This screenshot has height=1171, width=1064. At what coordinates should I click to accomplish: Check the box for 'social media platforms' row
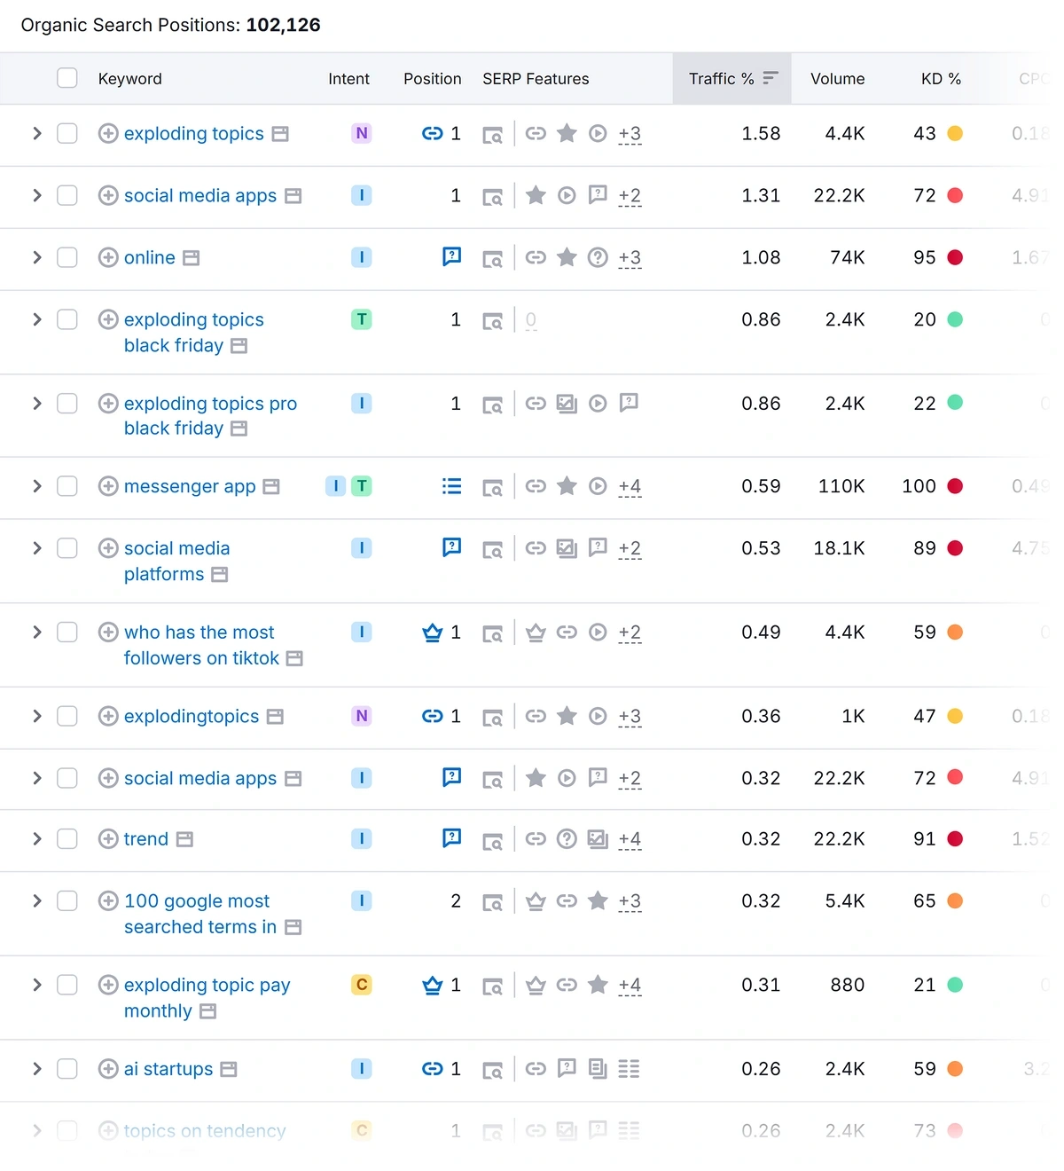pos(67,548)
